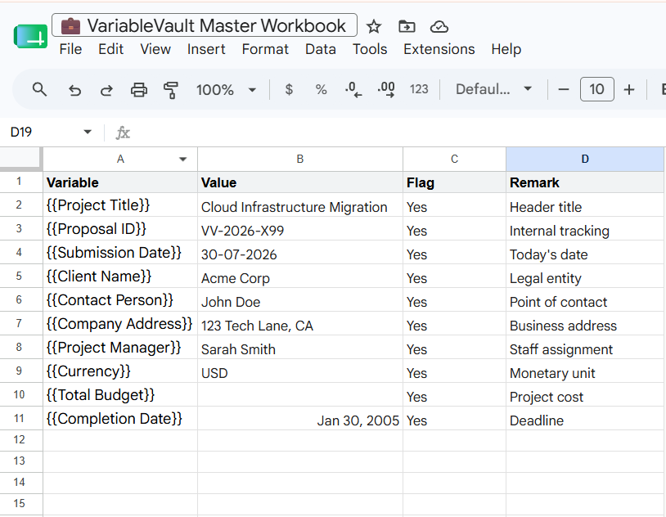
Task: Click the select-all corner box
Action: coord(20,160)
